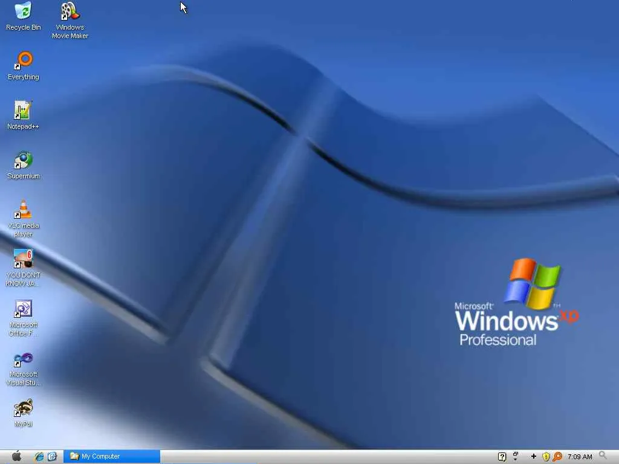Click the question mark help tray icon

pos(502,457)
